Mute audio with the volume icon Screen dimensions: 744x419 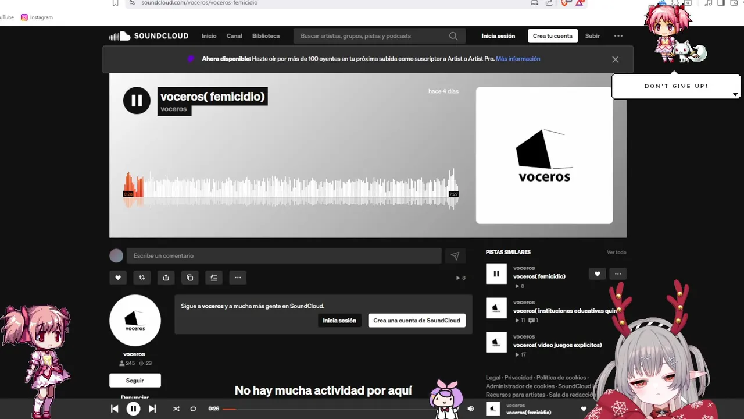[471, 409]
